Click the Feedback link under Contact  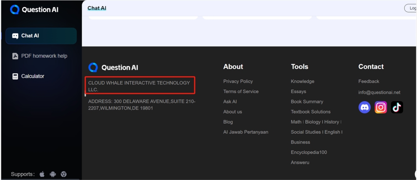coord(369,81)
